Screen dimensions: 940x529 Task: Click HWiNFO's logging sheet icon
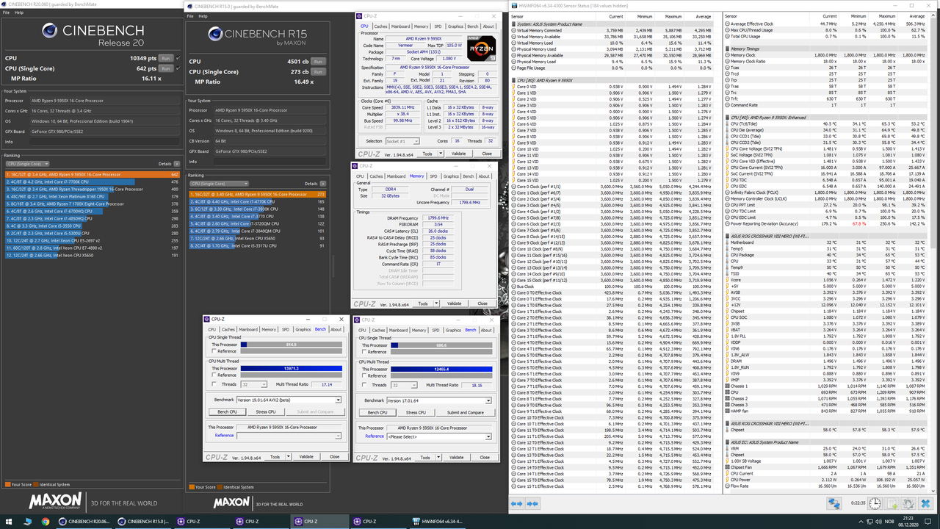[892, 503]
